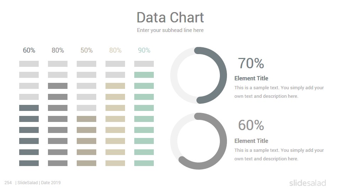The width and height of the screenshot is (341, 192).
Task: Click the 50% column header label
Action: (x=87, y=50)
